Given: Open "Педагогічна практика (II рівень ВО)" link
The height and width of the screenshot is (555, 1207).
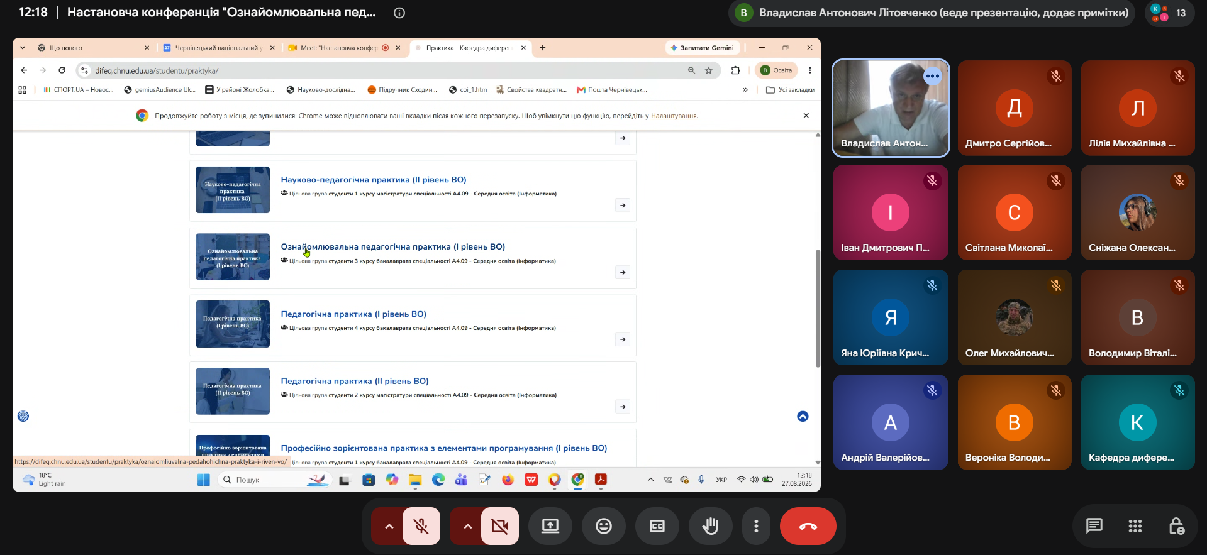Looking at the screenshot, I should pyautogui.click(x=355, y=382).
